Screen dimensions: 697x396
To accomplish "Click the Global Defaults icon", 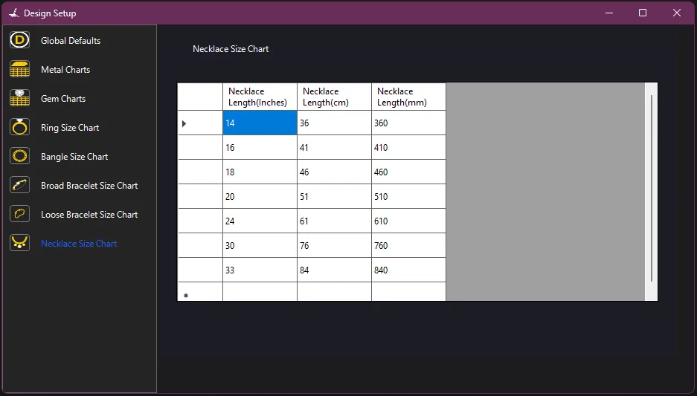I will click(20, 40).
